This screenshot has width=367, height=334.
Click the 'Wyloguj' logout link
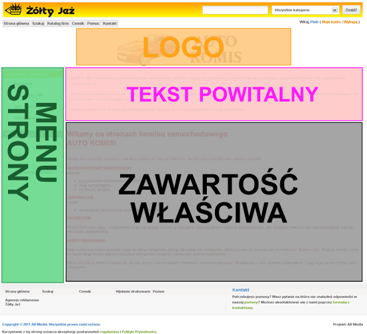(x=350, y=22)
